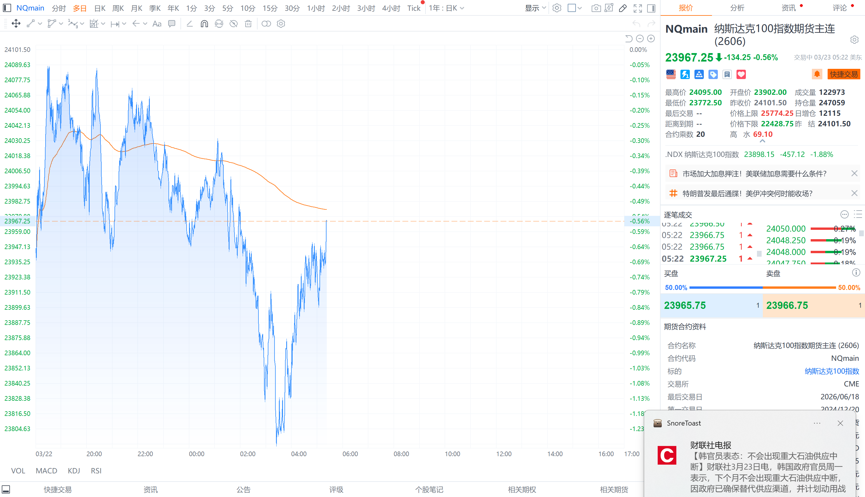The width and height of the screenshot is (865, 497).
Task: Click the buy/sell ratio bar
Action: [762, 287]
